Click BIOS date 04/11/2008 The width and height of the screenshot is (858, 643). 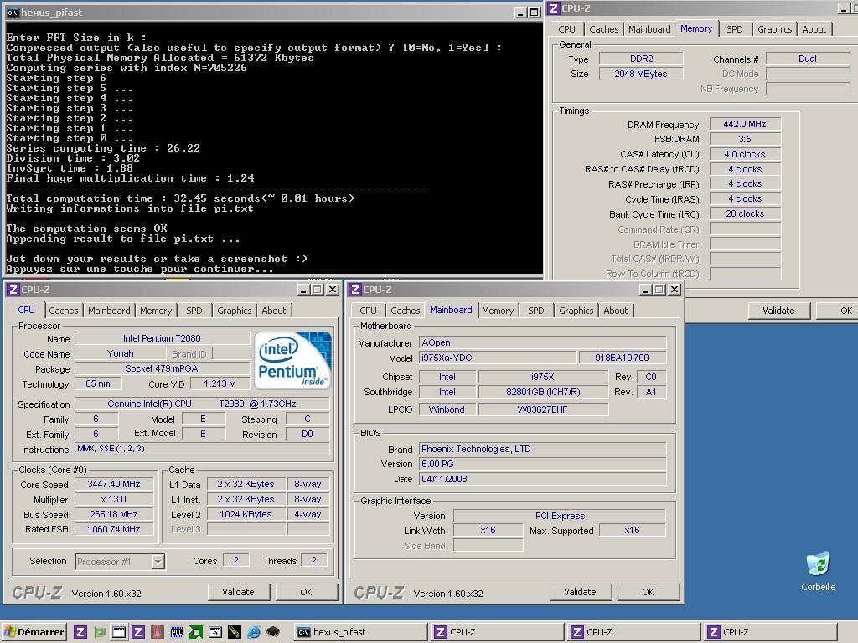542,479
